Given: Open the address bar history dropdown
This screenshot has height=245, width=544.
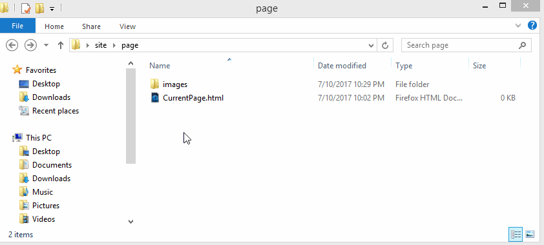Looking at the screenshot, I should [x=371, y=45].
